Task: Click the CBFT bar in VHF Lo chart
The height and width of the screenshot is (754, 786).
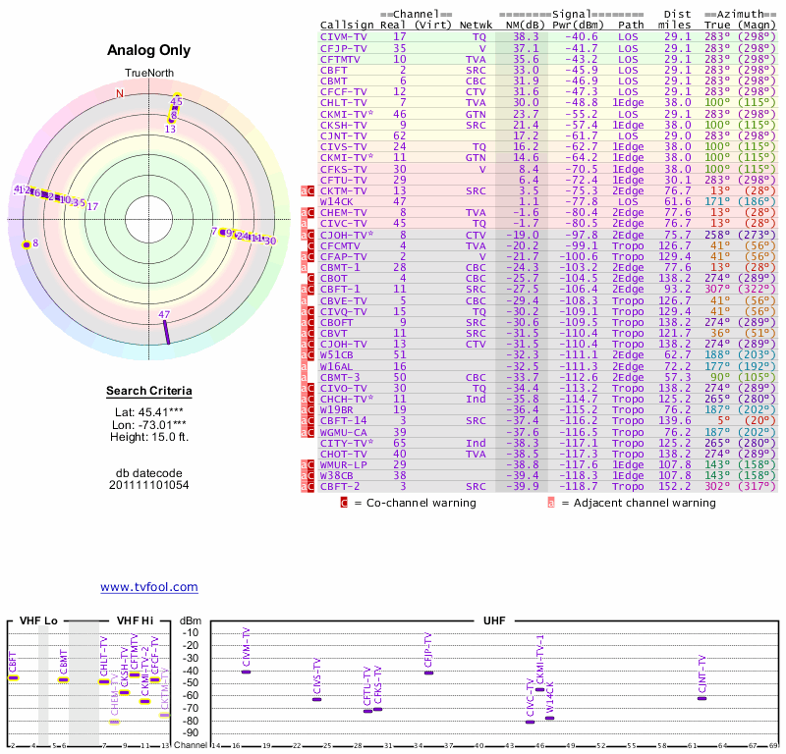Action: (13, 677)
